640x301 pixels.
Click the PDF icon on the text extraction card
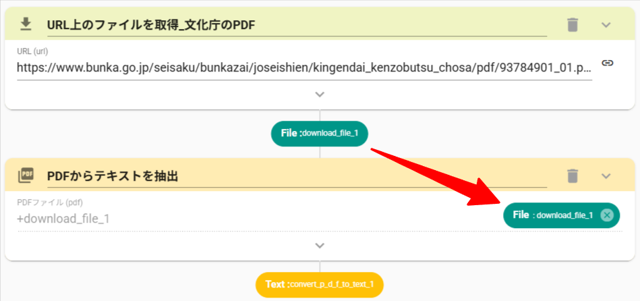point(26,175)
